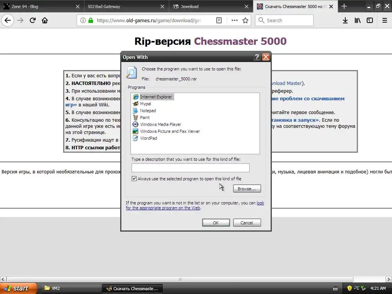Click the Скачать Chessmaste... taskbar item
This screenshot has width=392, height=294.
(132, 288)
